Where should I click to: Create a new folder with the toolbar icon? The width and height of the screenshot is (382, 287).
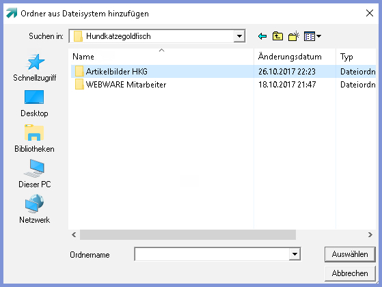(x=294, y=36)
